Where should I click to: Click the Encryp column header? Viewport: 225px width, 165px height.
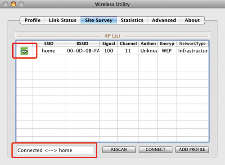pyautogui.click(x=167, y=43)
